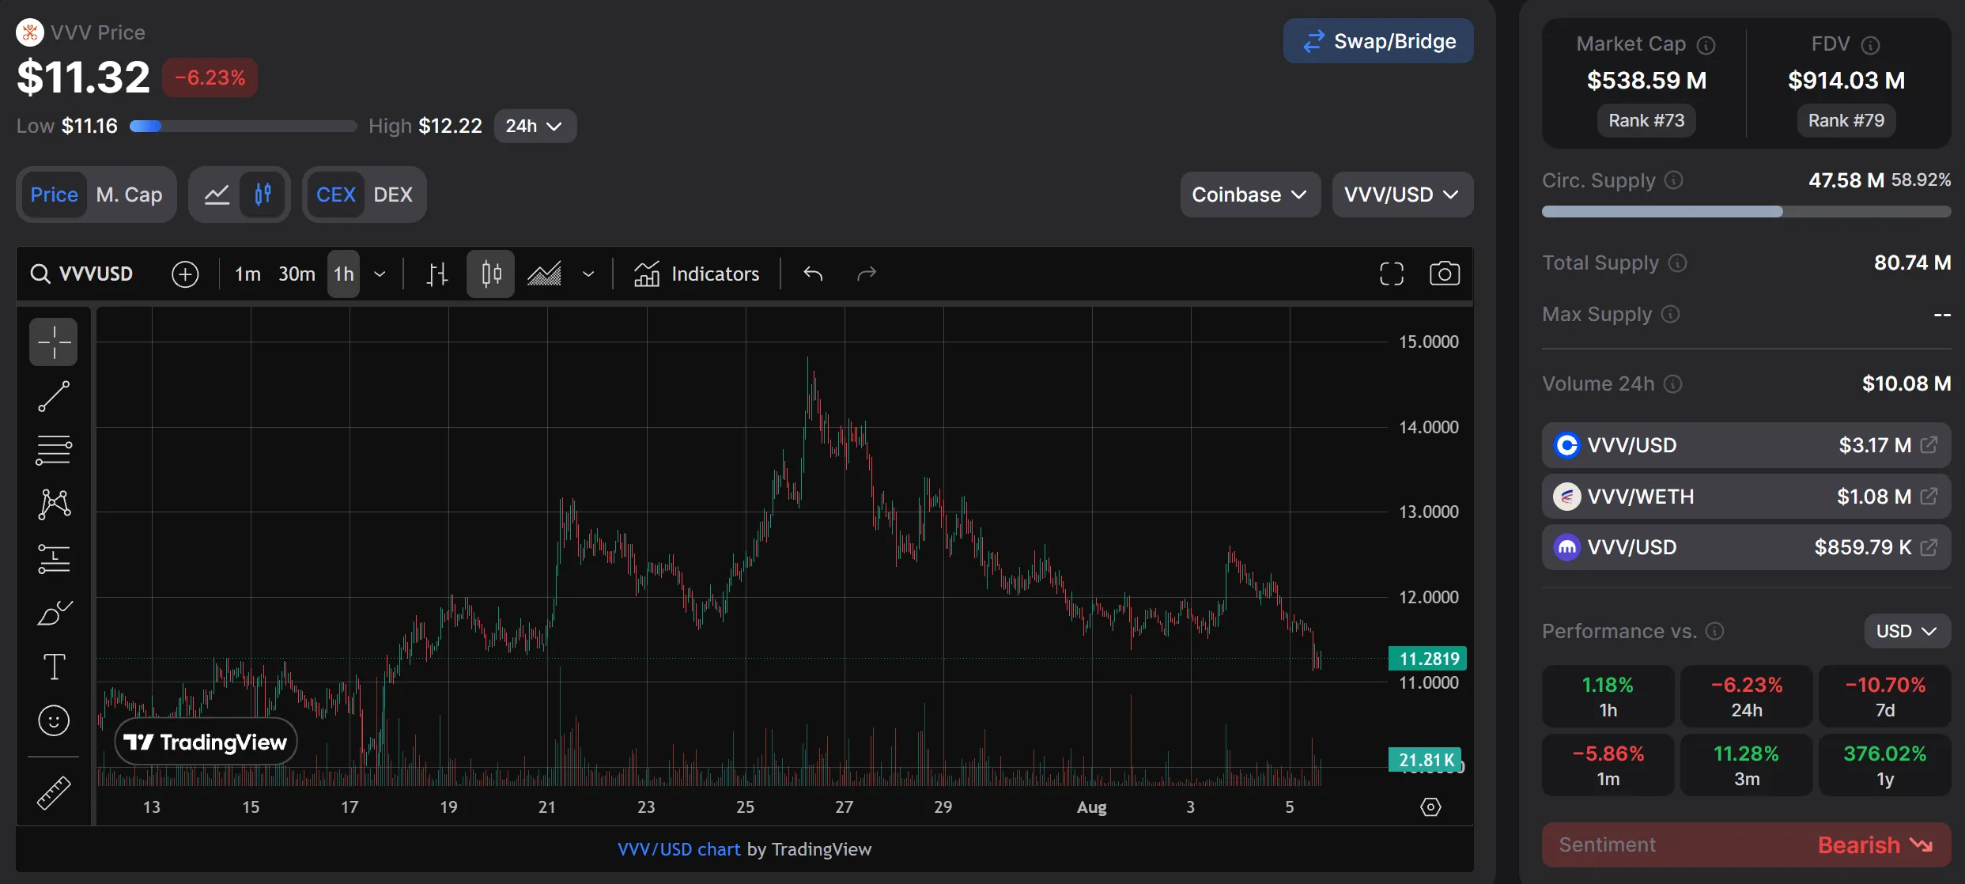The width and height of the screenshot is (1965, 884).
Task: Click the Rank #73 market cap badge
Action: tap(1646, 120)
